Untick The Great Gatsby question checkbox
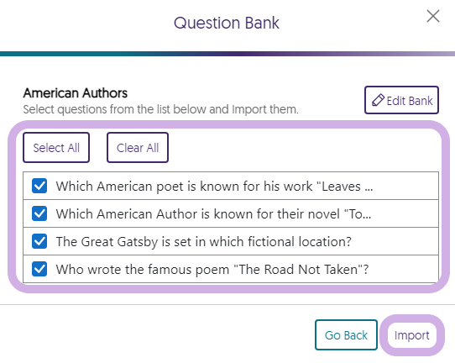The image size is (455, 363). tap(39, 241)
